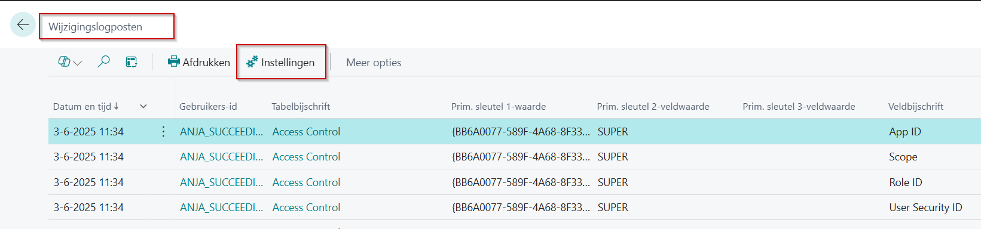The image size is (981, 229).
Task: Open the list layout view icon
Action: [132, 62]
